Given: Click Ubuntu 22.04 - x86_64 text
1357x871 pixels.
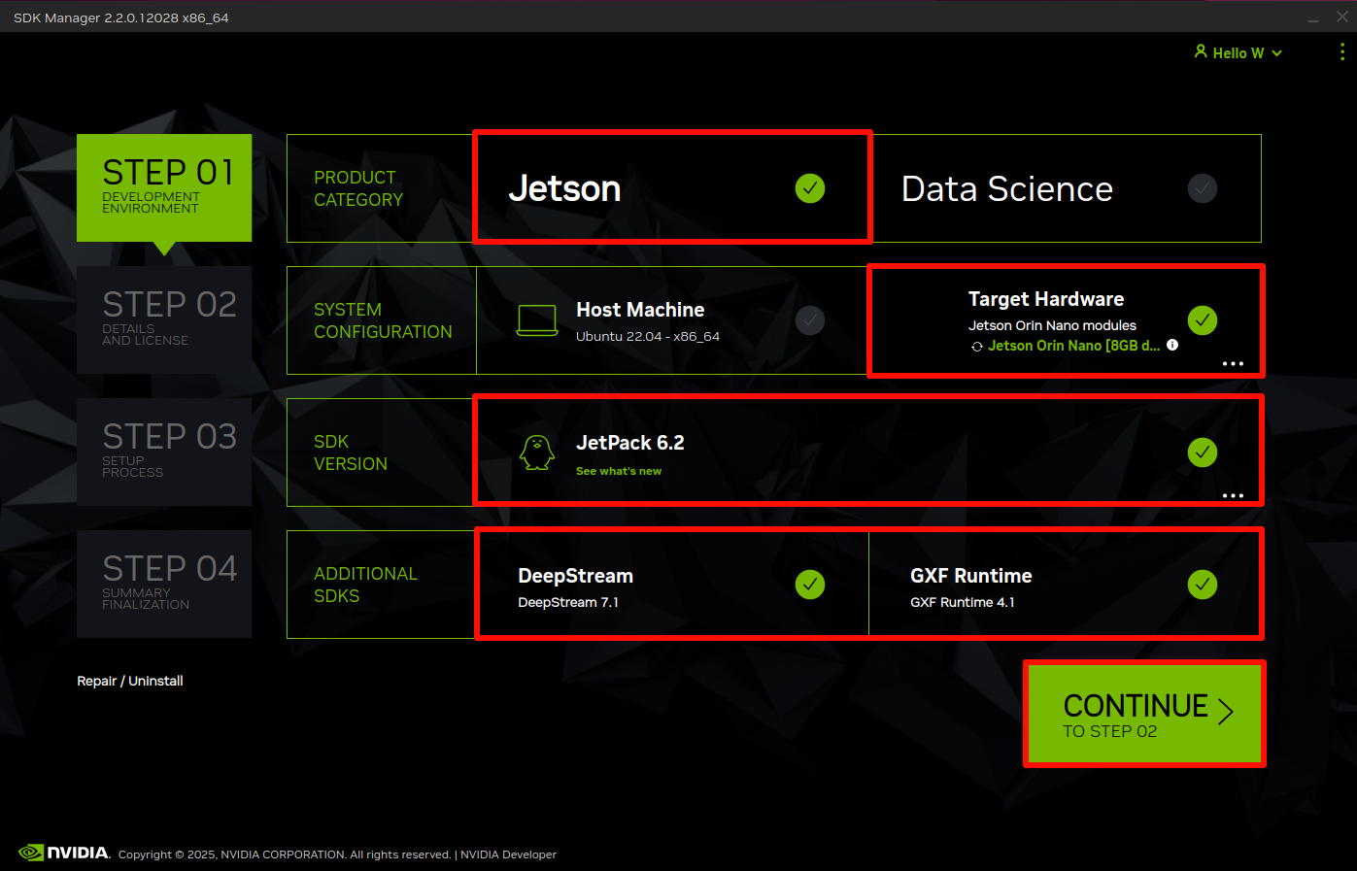Looking at the screenshot, I should 648,337.
